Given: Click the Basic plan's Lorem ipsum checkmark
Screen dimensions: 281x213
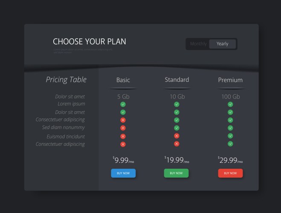Looking at the screenshot, I should tap(123, 104).
